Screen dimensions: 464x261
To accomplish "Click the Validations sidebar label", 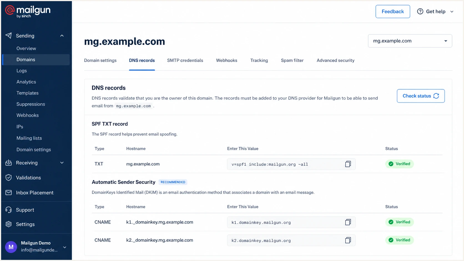I will (x=28, y=178).
